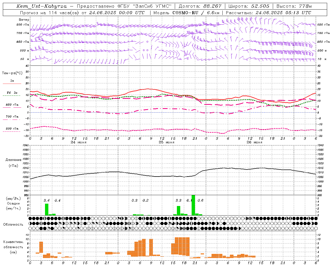The height and width of the screenshot is (265, 331).
Task: Click the 3.3 precipitation value
Action: pyautogui.click(x=178, y=200)
